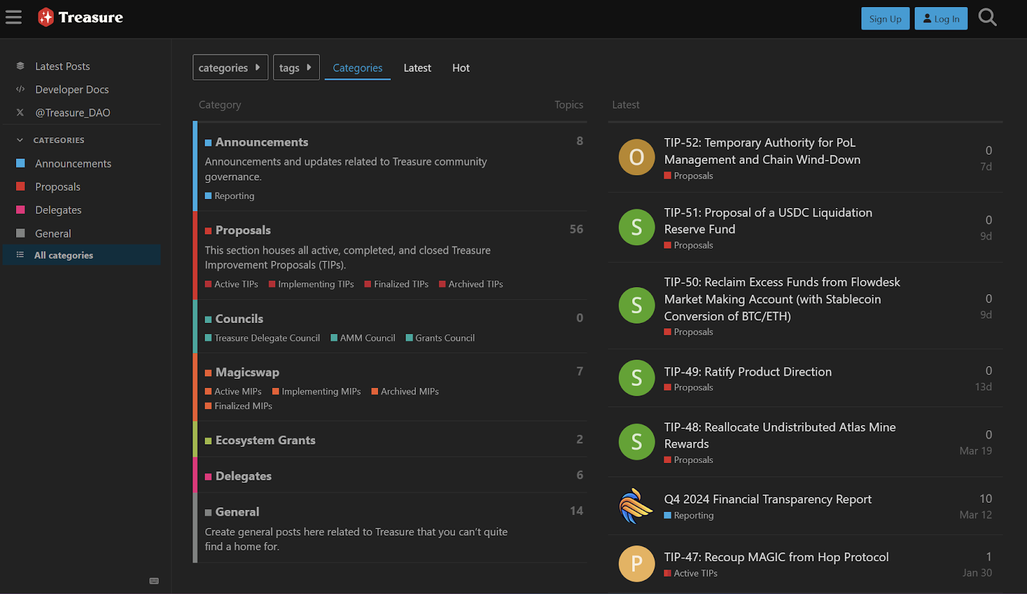The width and height of the screenshot is (1027, 594).
Task: Open TIP-47 Recoup MAGIC topic
Action: [x=776, y=557]
